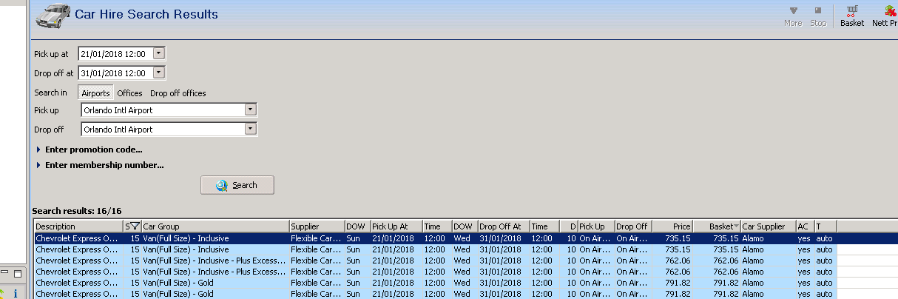Click the DOW header beside Supplier column
Screen dimensions: 898x299
357,226
